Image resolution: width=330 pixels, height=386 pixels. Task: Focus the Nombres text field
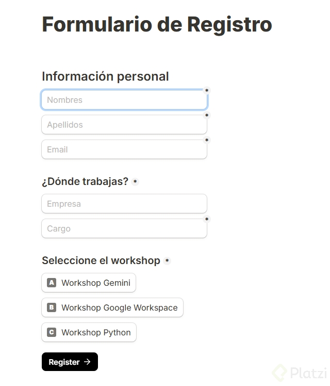click(x=124, y=100)
